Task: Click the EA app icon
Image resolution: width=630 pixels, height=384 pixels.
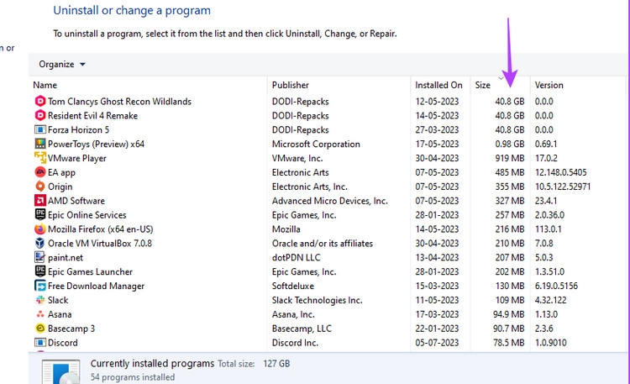Action: click(x=39, y=172)
